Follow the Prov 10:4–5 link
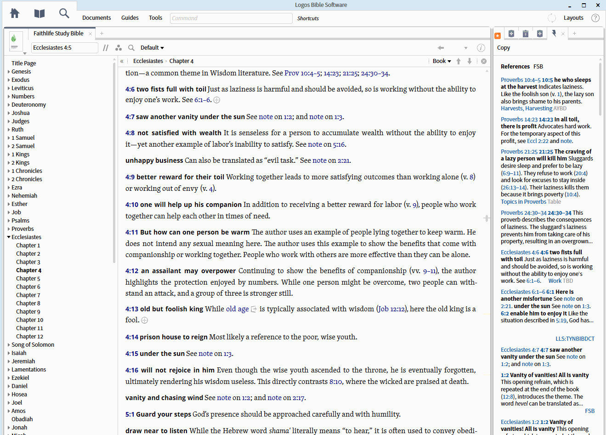The height and width of the screenshot is (435, 606). 303,73
